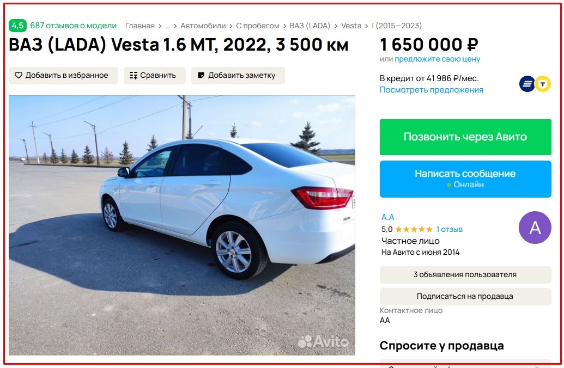The height and width of the screenshot is (368, 564).
Task: Click the yellow T bank logo icon
Action: coord(543,84)
